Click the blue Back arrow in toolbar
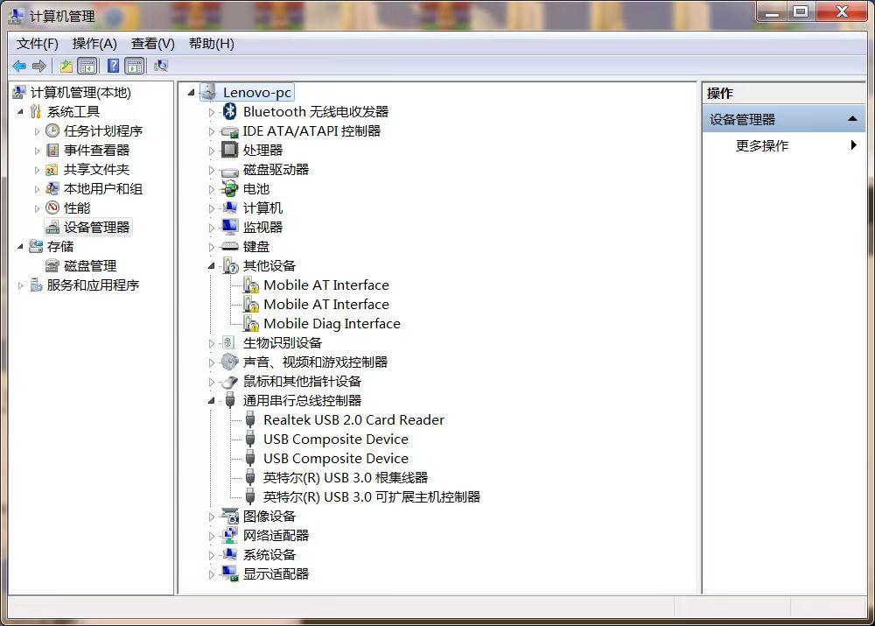 click(19, 66)
